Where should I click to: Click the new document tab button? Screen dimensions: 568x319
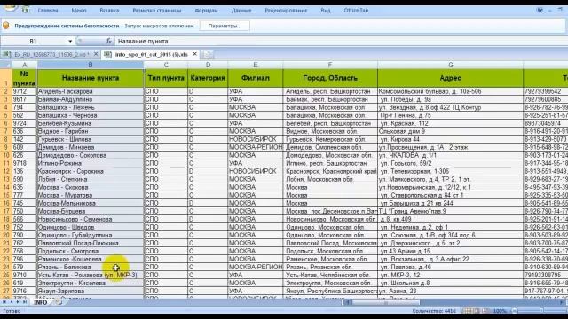207,55
